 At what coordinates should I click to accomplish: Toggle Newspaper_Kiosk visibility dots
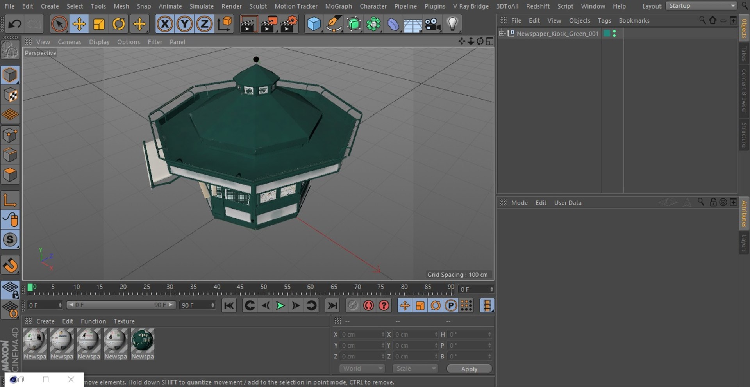(614, 34)
